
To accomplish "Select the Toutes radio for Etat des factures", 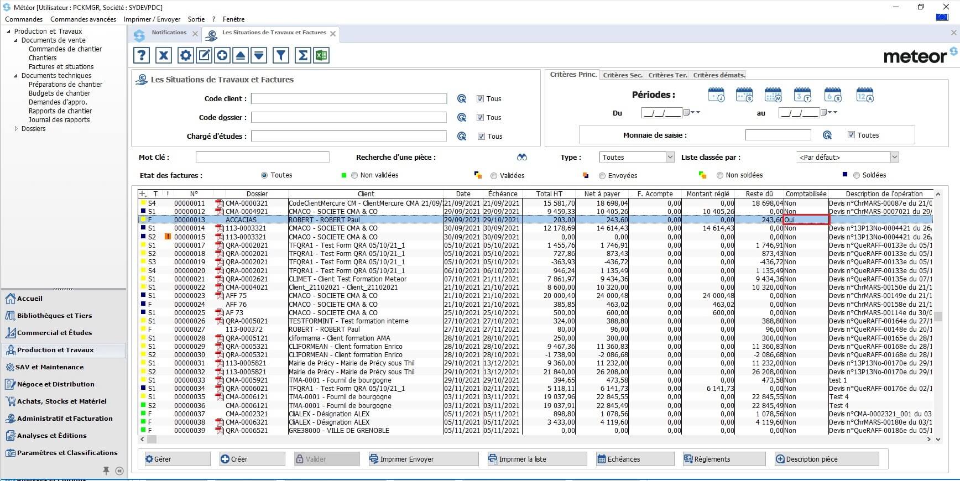I will pyautogui.click(x=264, y=175).
